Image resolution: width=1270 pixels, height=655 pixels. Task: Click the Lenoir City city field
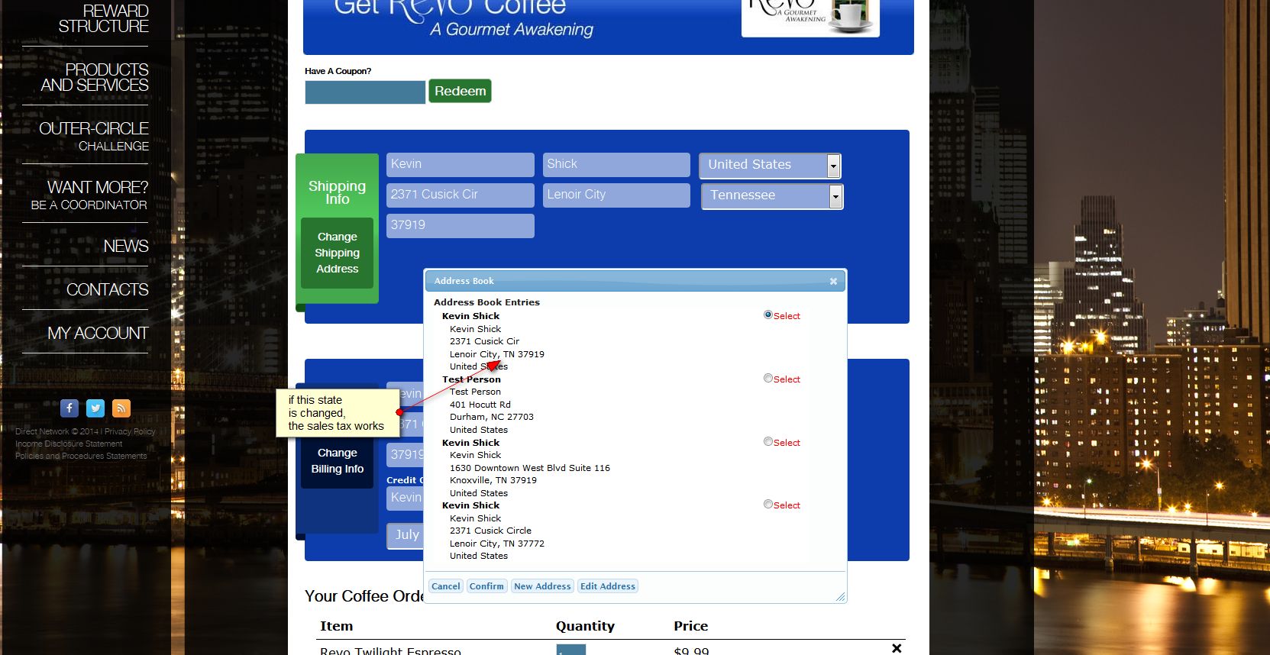[616, 195]
